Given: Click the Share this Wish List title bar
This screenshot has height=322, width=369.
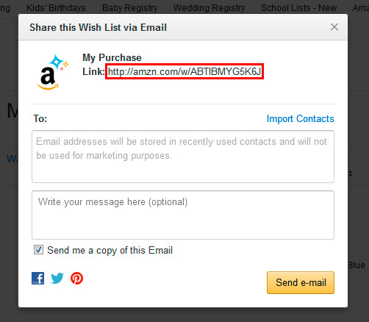Looking at the screenshot, I should click(x=183, y=27).
